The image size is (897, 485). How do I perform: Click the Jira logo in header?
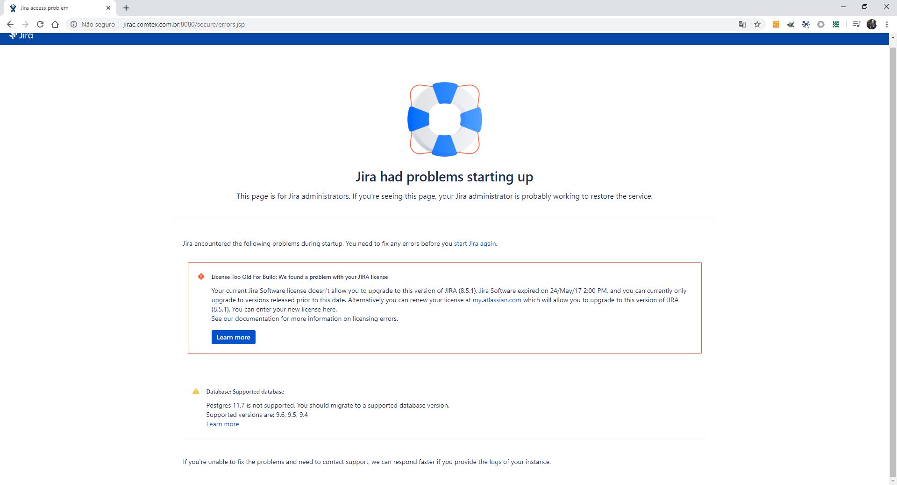click(21, 35)
